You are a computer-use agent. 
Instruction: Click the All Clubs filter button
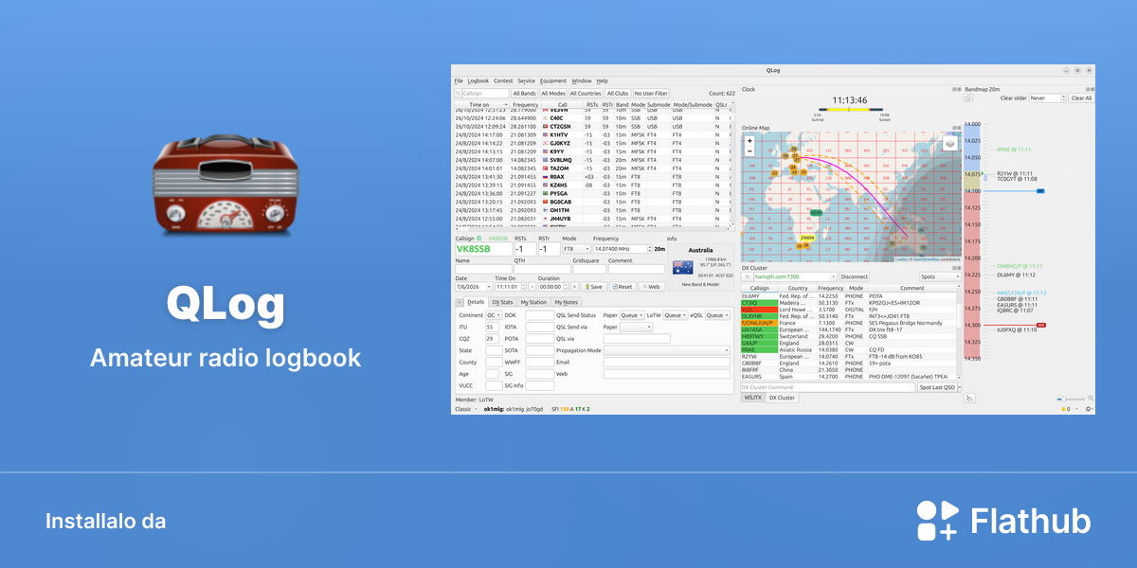[x=618, y=94]
